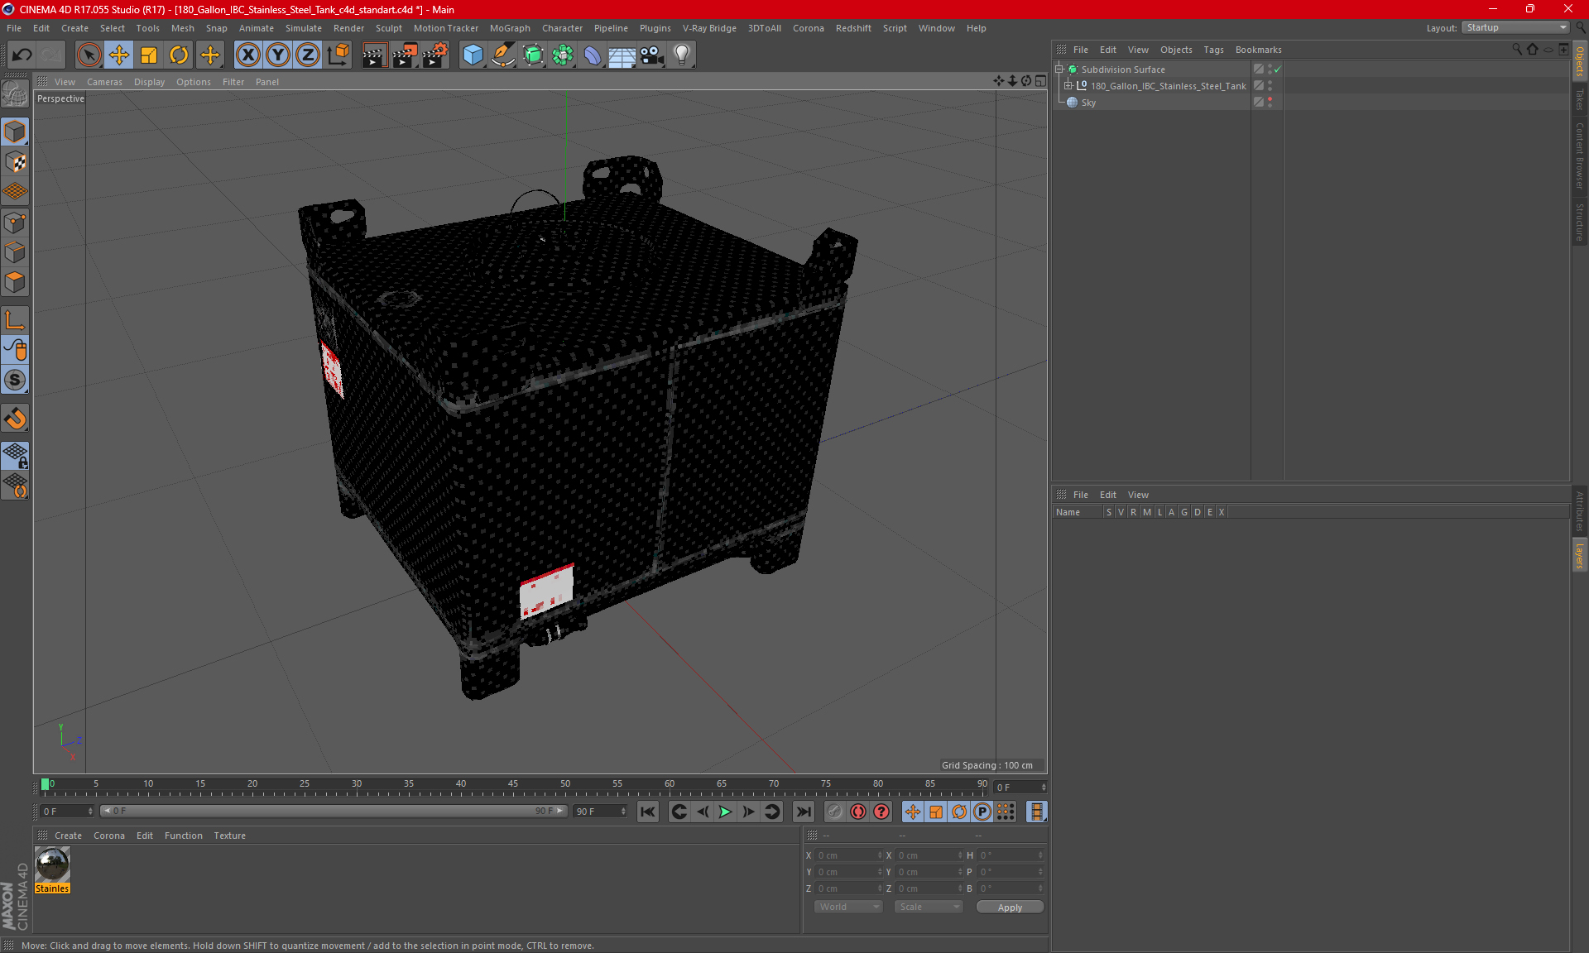This screenshot has height=953, width=1589.
Task: Add a Floor environment object icon
Action: coord(622,55)
